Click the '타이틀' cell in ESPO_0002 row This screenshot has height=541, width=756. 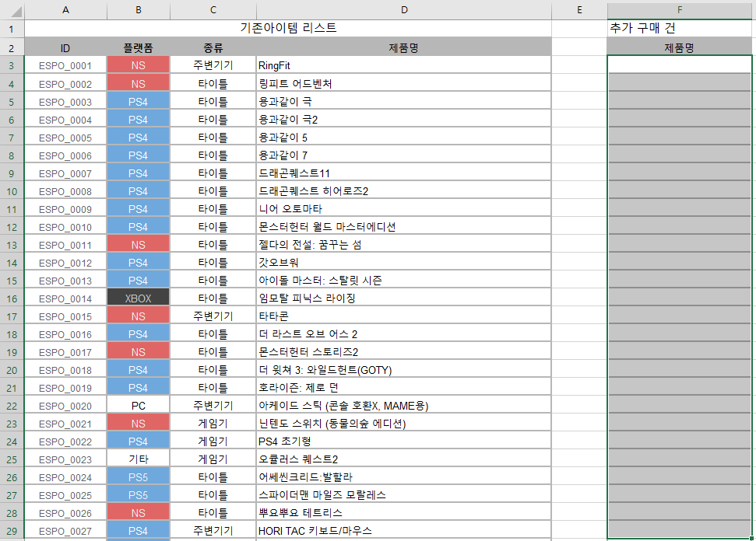tap(213, 84)
